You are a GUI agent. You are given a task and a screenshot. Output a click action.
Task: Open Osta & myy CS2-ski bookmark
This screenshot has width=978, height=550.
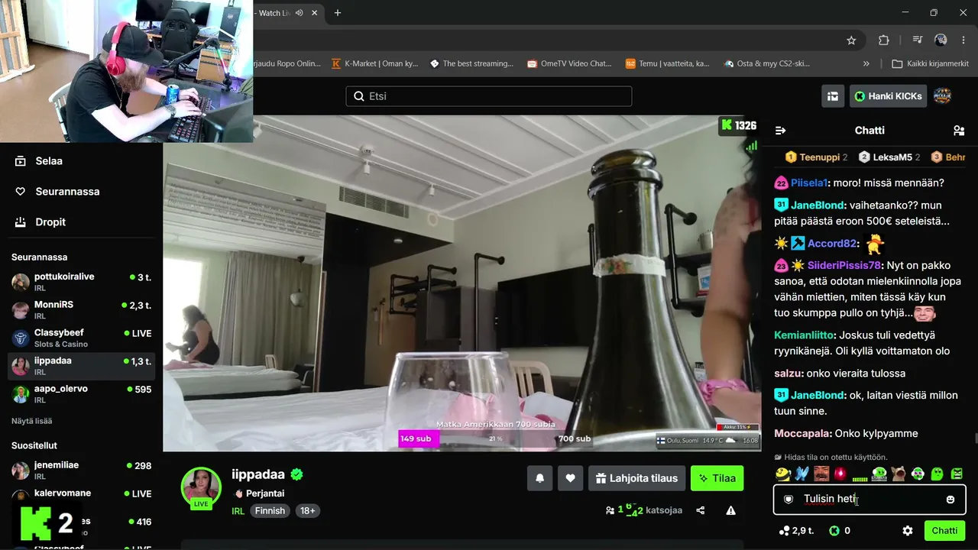767,63
